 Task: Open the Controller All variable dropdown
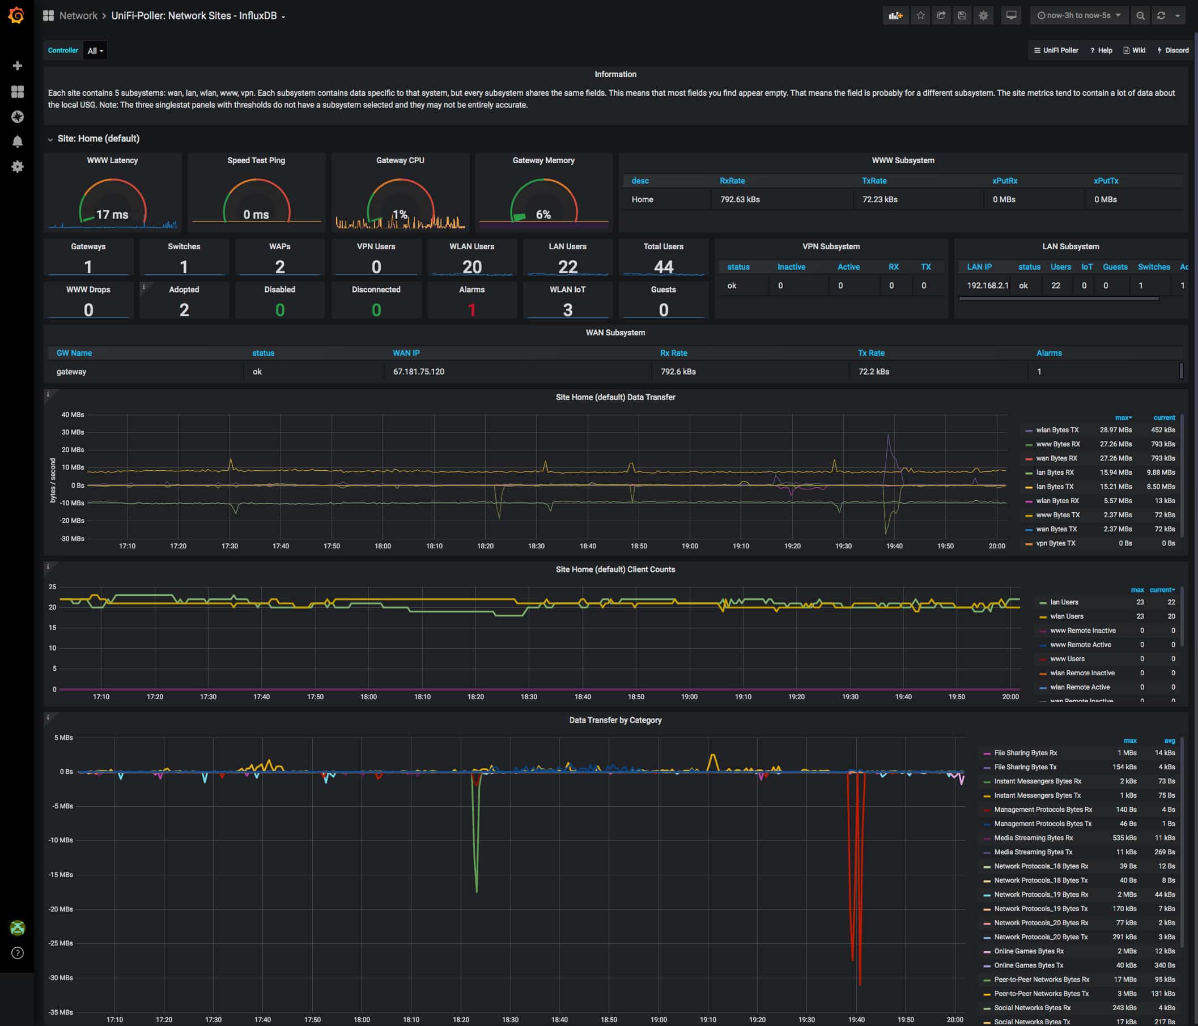pyautogui.click(x=95, y=51)
